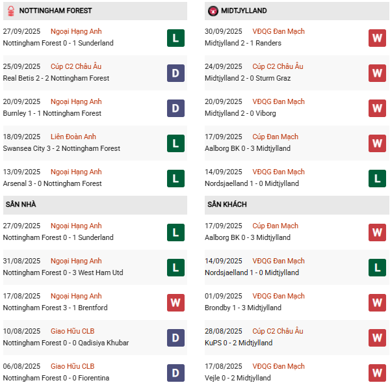
Task: Click the Nottingham Forest club logo
Action: (10, 11)
